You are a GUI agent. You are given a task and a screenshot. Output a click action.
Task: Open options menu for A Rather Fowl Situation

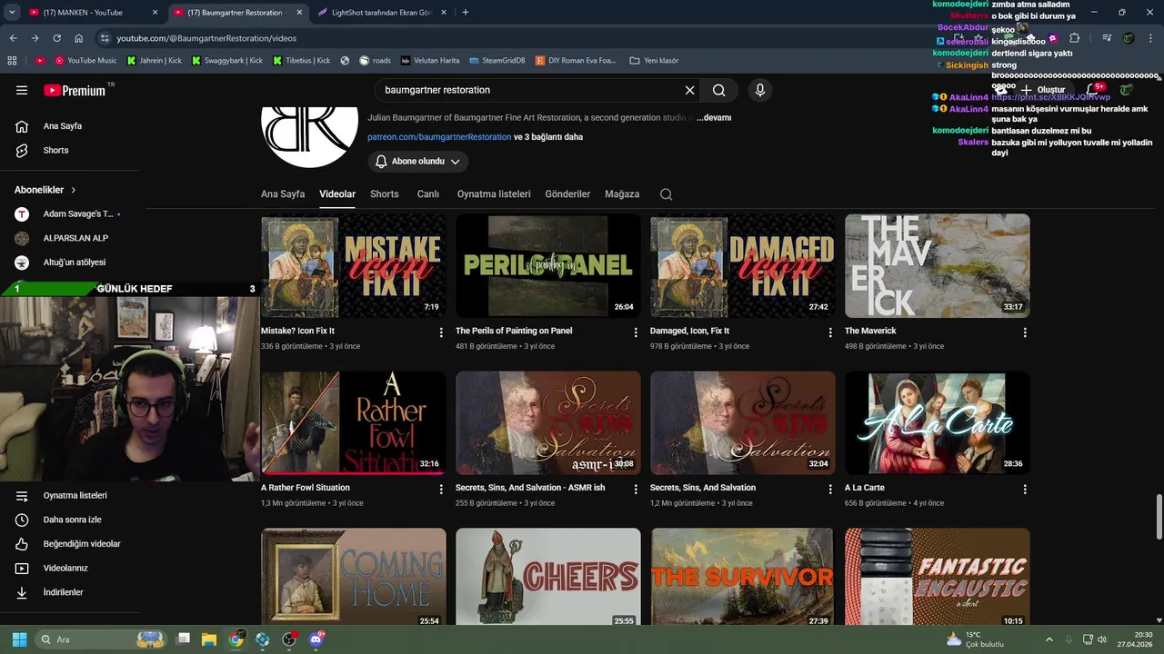(441, 490)
